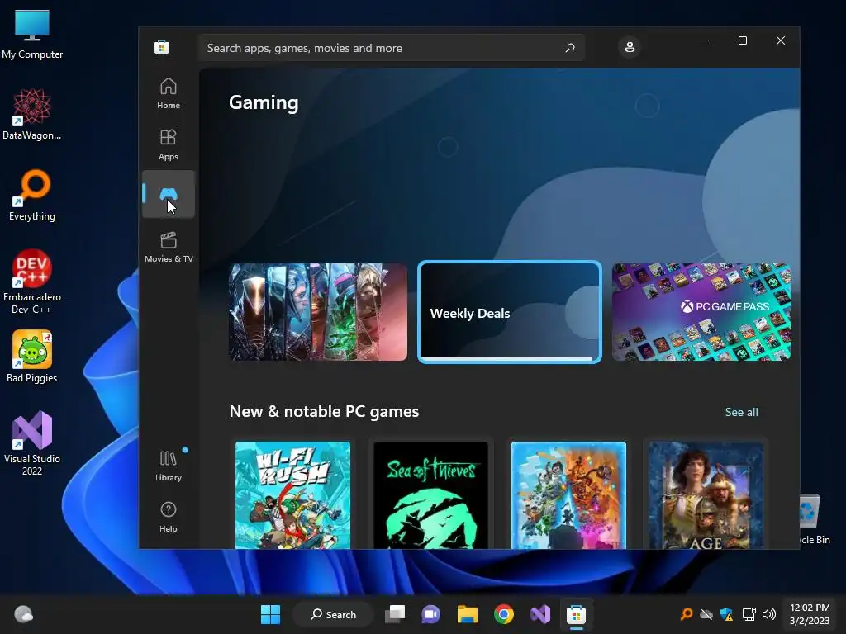Select Visual Studio 2022 desktop shortcut
Viewport: 846px width, 634px height.
tap(32, 443)
